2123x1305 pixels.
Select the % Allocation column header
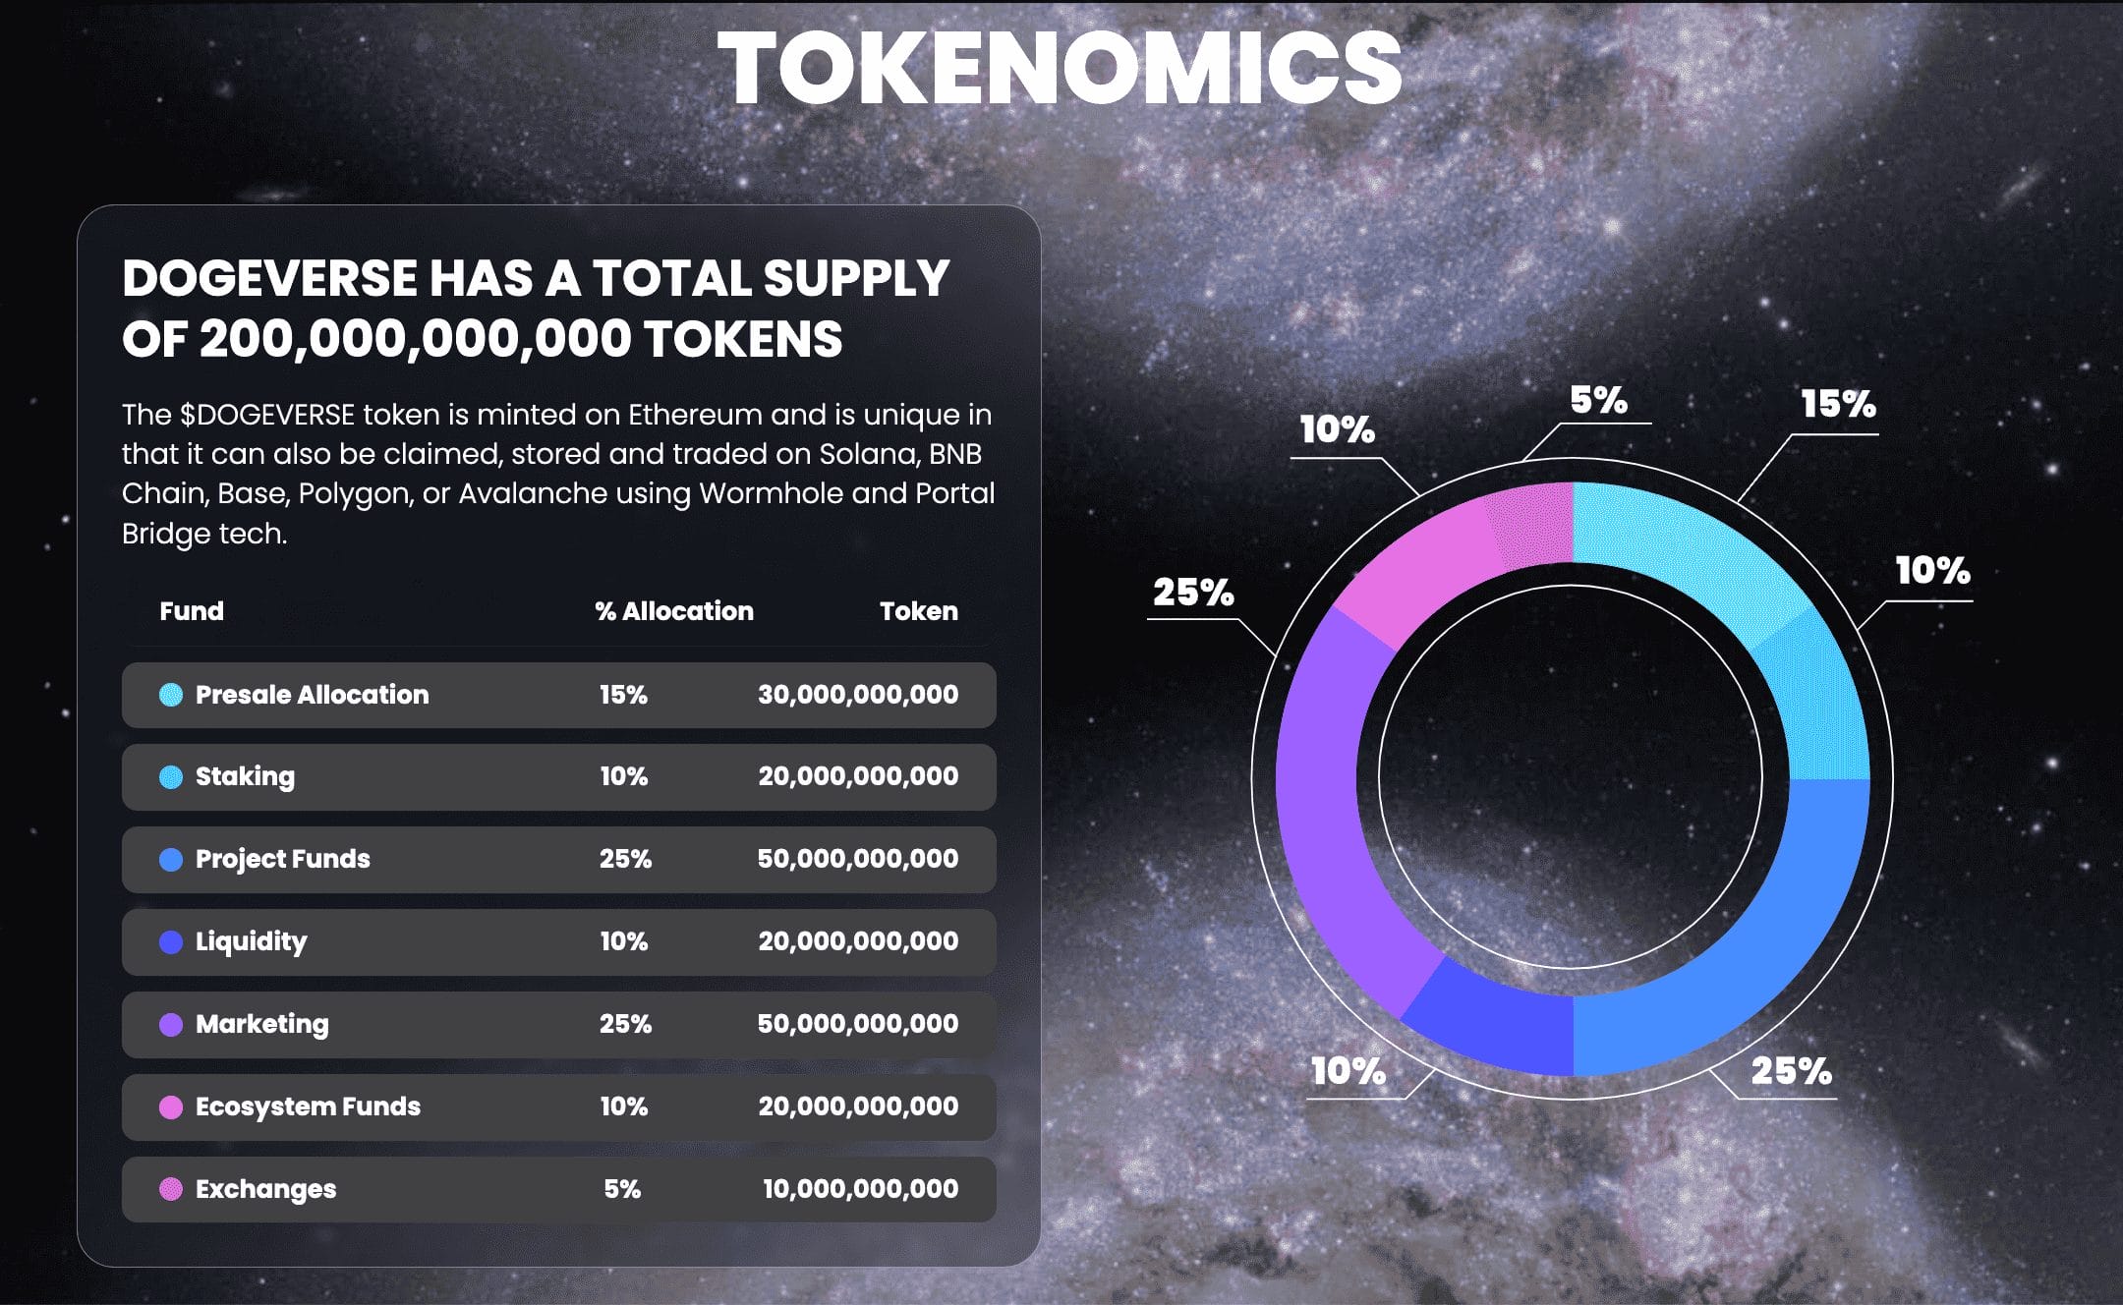(674, 611)
